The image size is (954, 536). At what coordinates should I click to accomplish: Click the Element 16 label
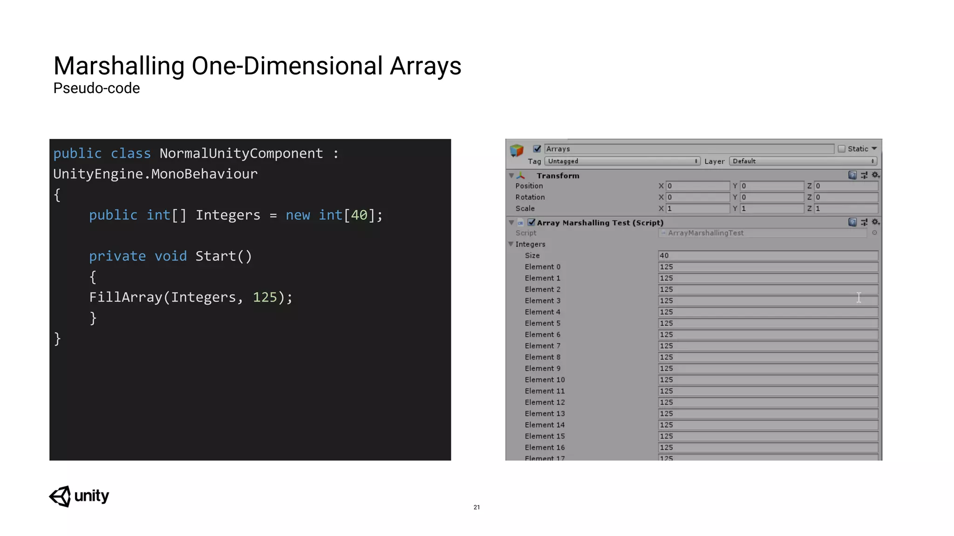pyautogui.click(x=545, y=447)
